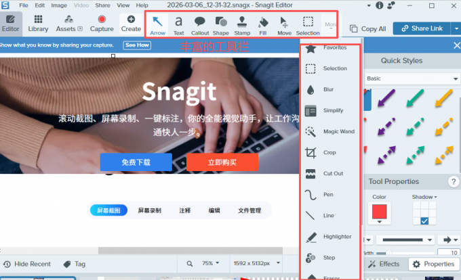Select the Text tool

click(178, 25)
